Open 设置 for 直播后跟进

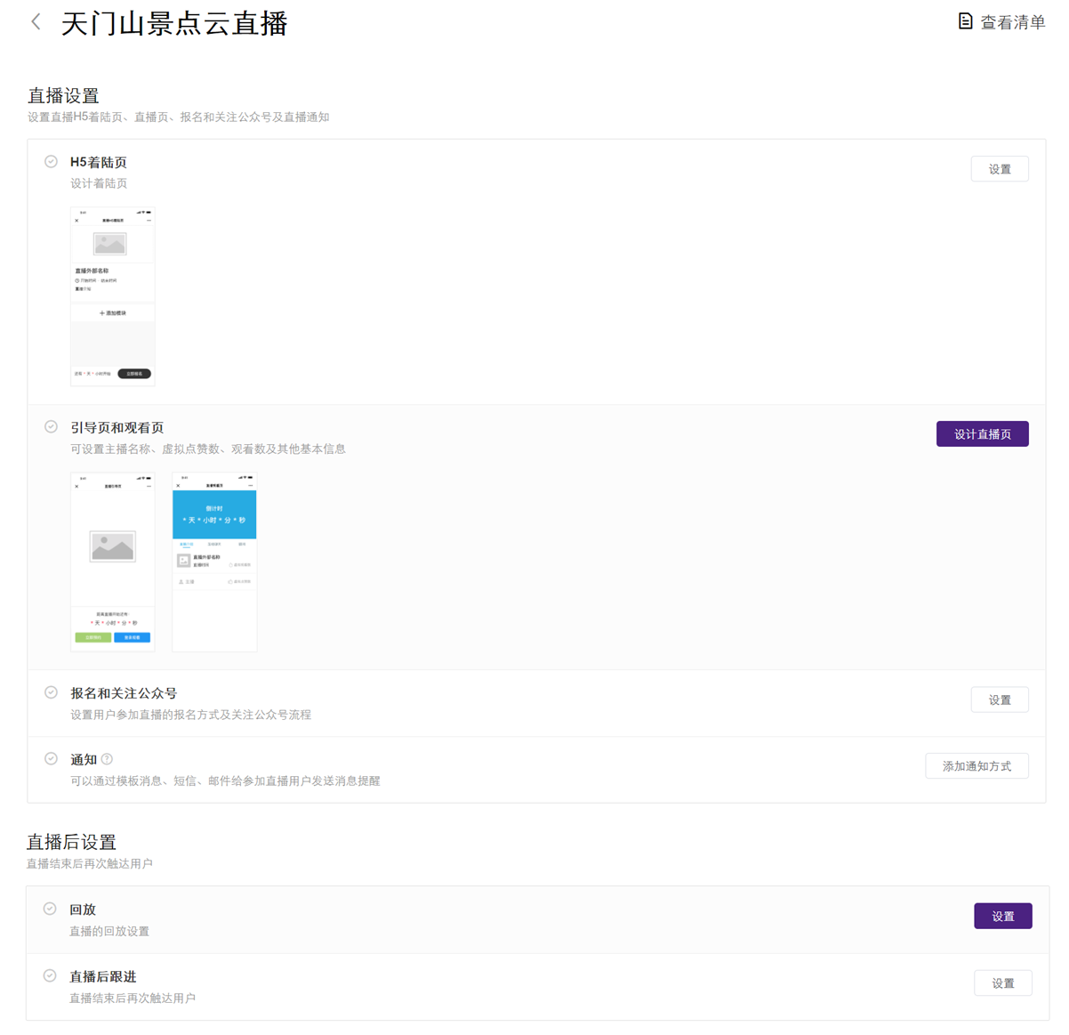point(1002,983)
